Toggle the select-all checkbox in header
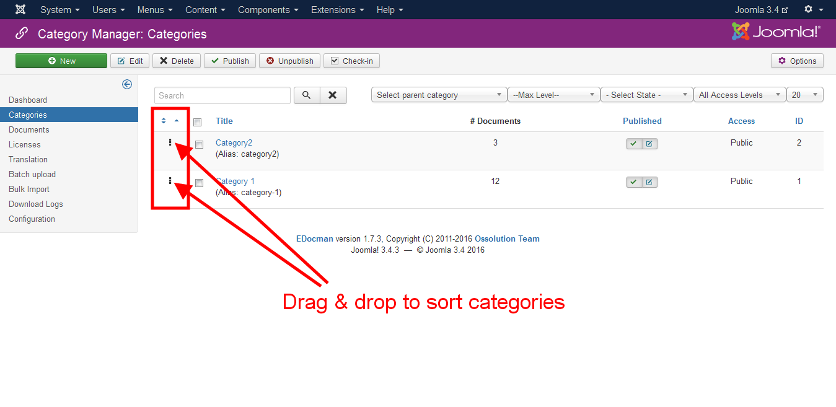 tap(198, 122)
